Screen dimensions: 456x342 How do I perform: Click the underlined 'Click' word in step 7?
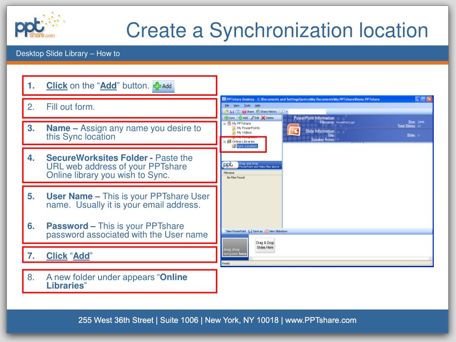coord(57,256)
